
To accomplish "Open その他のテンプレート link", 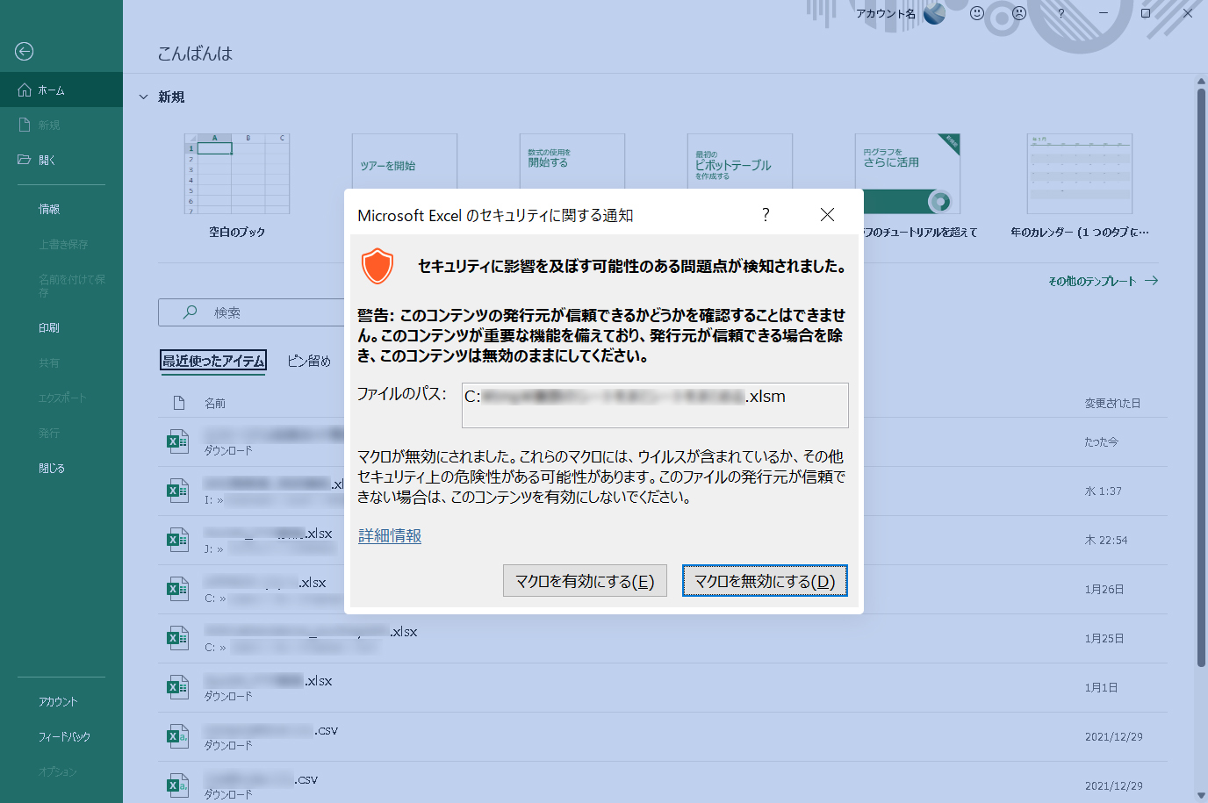I will click(x=1103, y=281).
